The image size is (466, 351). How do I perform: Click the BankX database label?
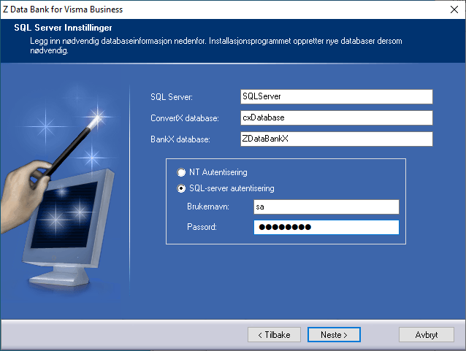click(x=180, y=139)
